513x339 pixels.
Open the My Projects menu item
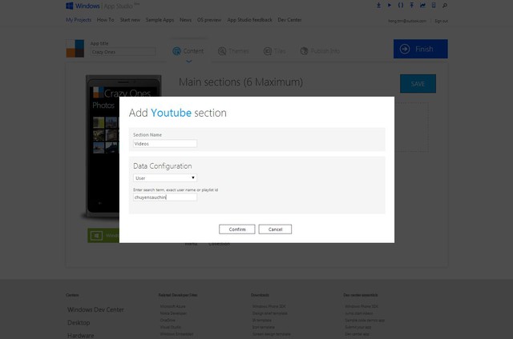(x=78, y=19)
